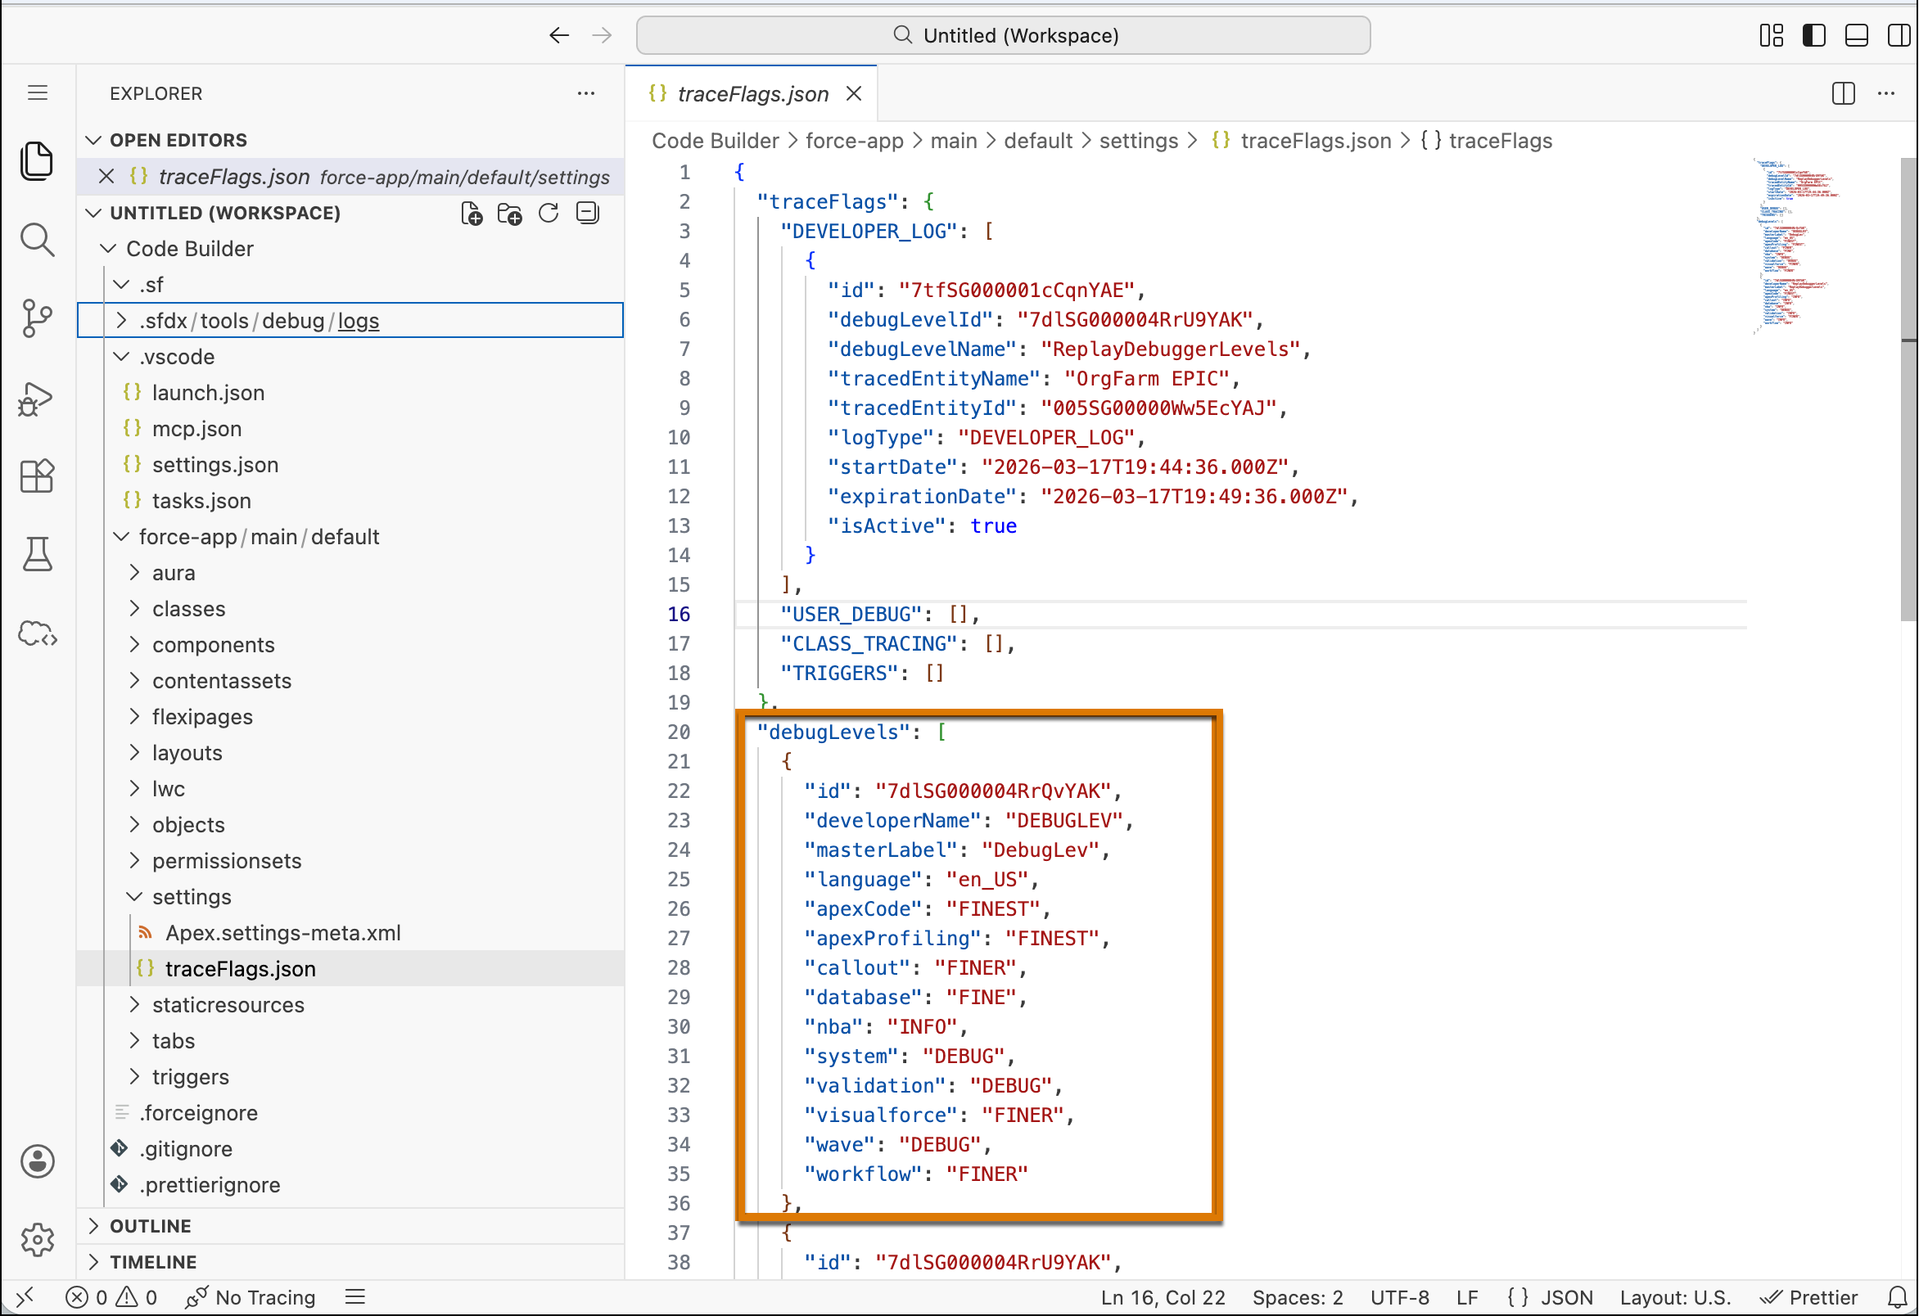Show errors and warnings count
Screen dimensions: 1919x1316
point(111,1298)
